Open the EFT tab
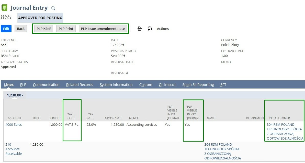The image size is (305, 163). (223, 85)
